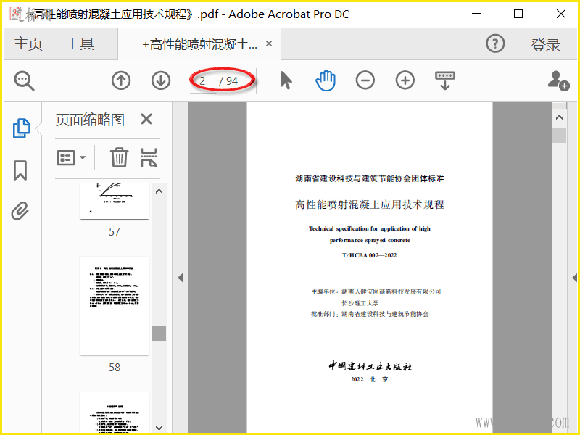Click the thumbnail panel scroll up arrow

[x=159, y=191]
